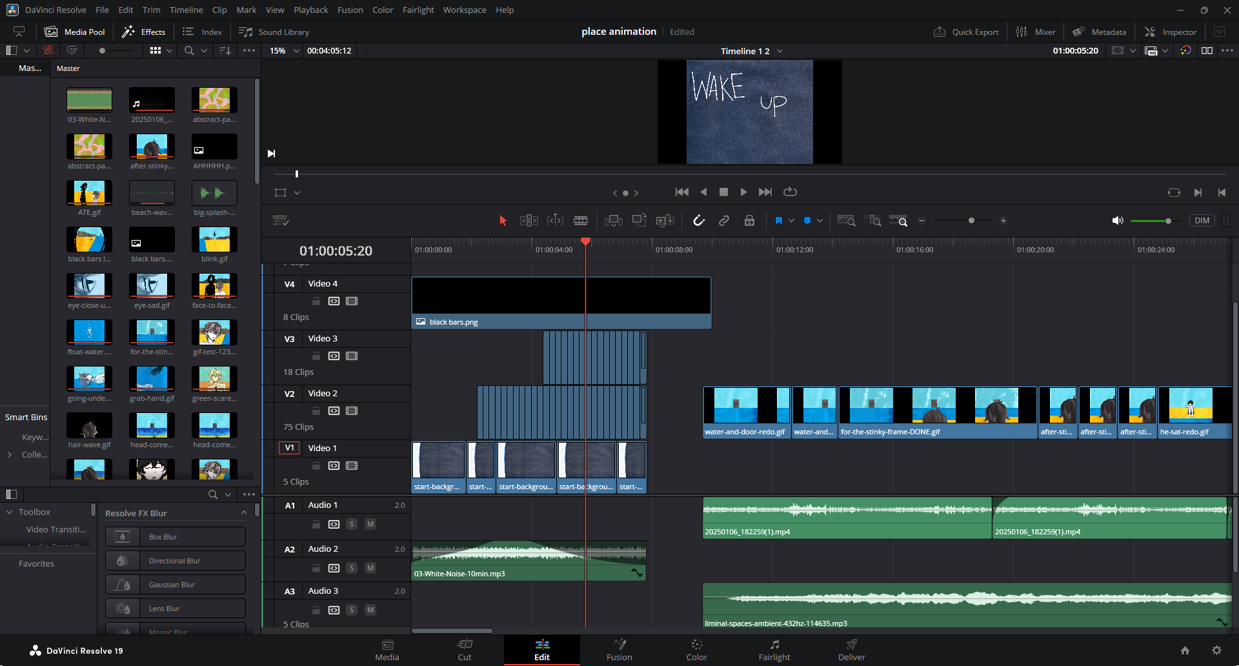Jump to first frame of timeline

681,192
